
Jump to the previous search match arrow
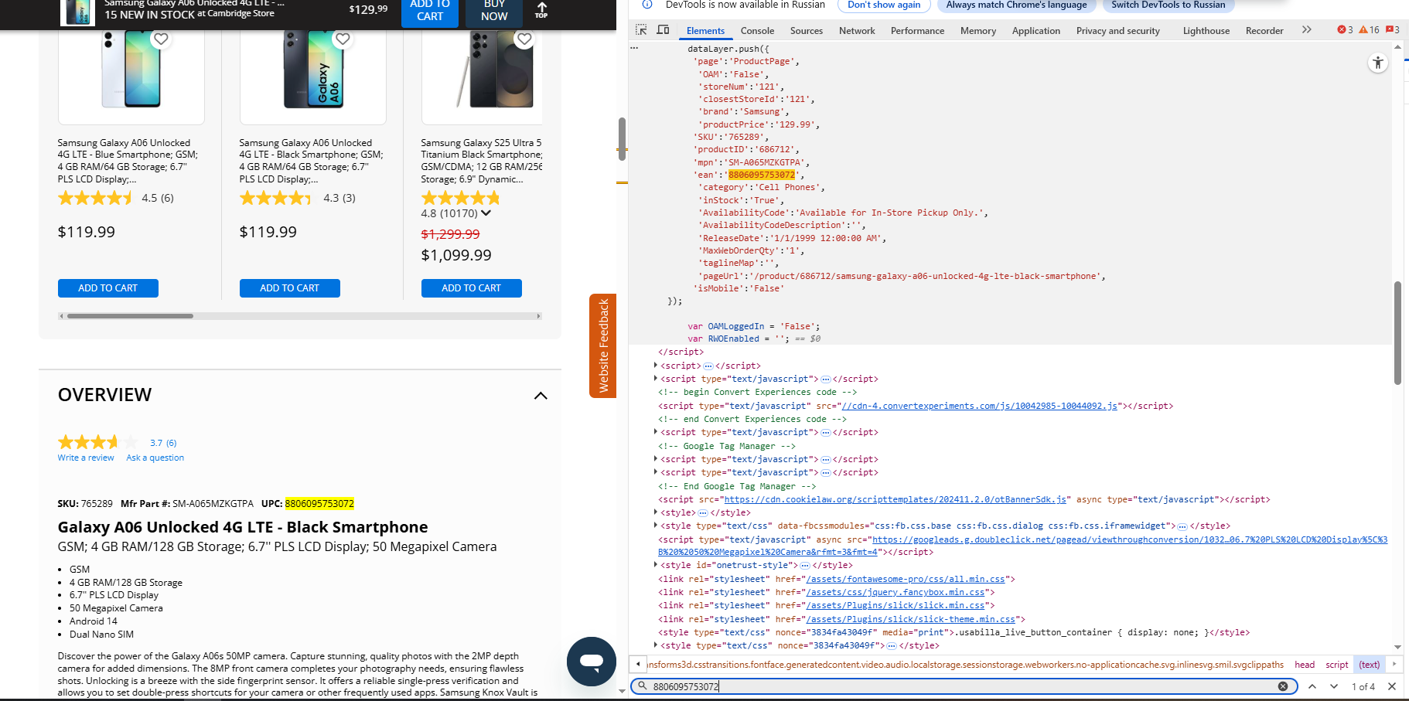(x=1312, y=686)
